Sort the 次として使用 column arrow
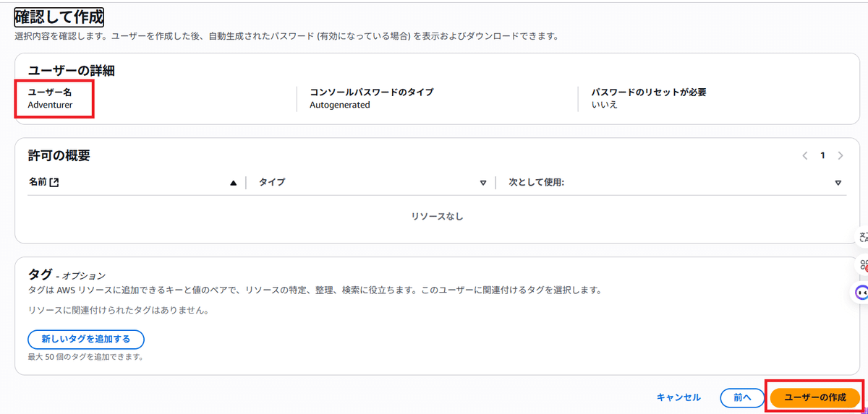Image resolution: width=868 pixels, height=414 pixels. click(838, 183)
